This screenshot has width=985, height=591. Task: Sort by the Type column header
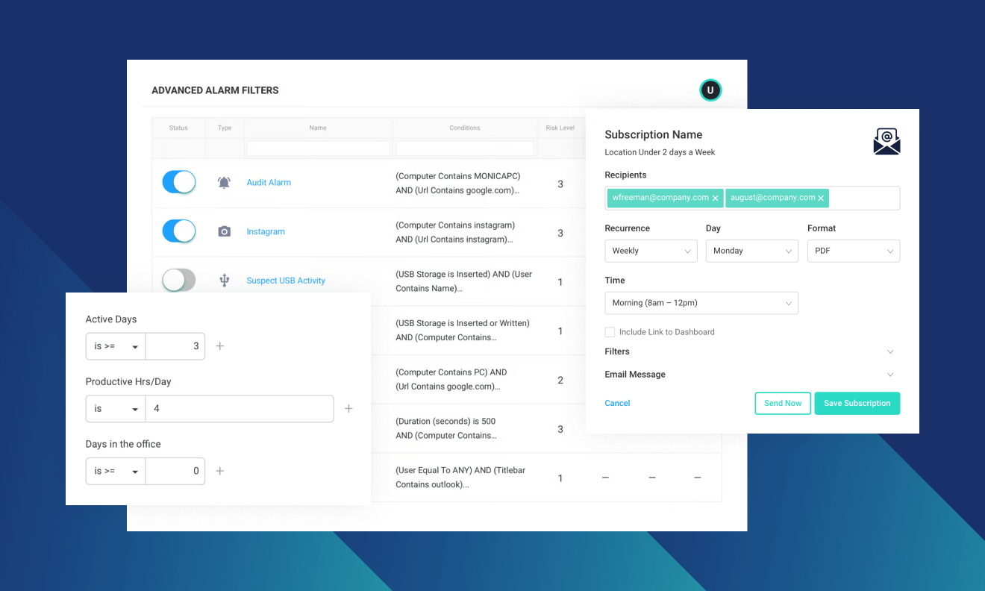tap(225, 128)
